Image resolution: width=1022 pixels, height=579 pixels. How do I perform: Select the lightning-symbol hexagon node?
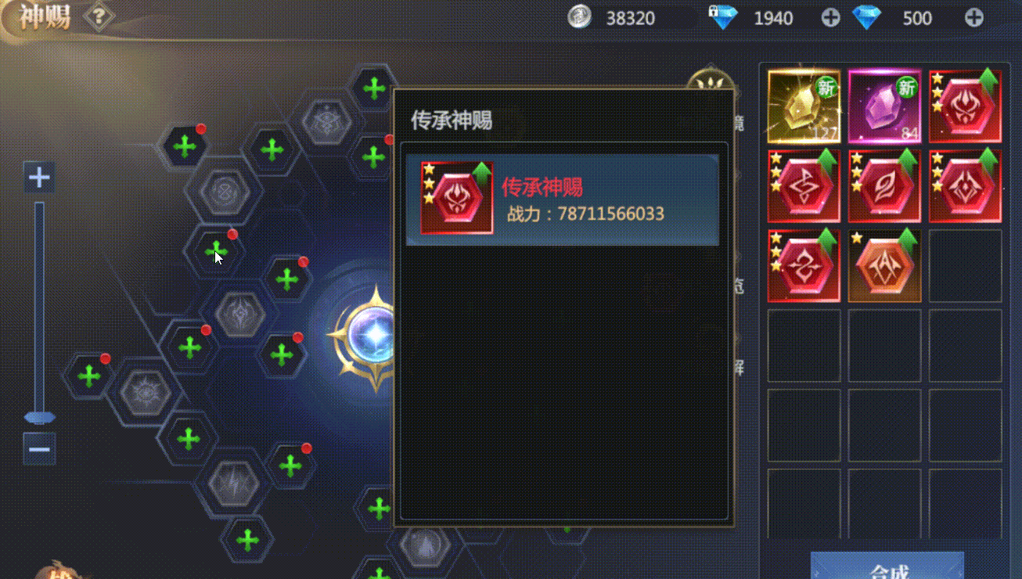tap(232, 485)
